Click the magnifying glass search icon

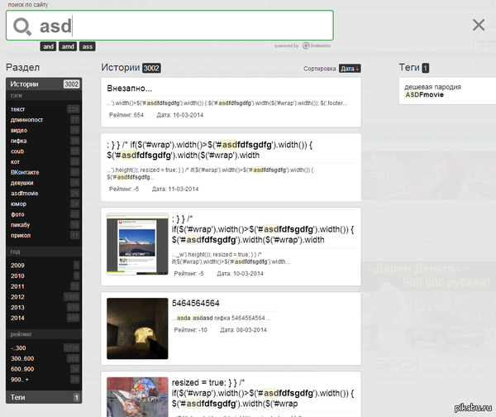(x=23, y=26)
